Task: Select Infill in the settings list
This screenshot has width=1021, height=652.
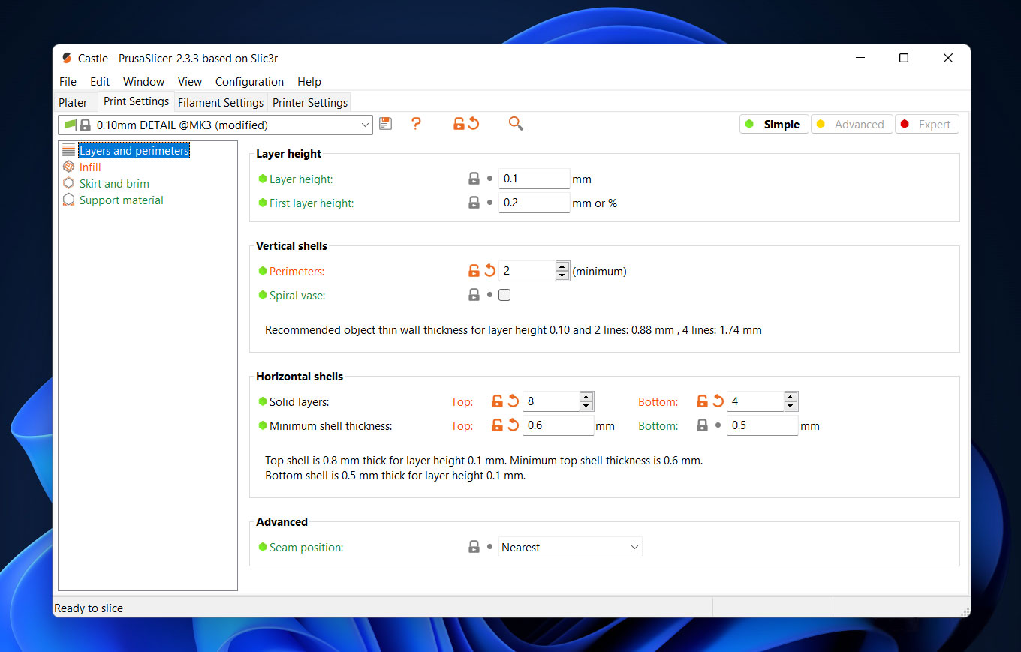Action: [90, 167]
